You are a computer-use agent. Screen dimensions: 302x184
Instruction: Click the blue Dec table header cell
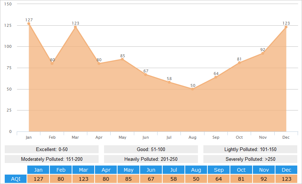286,170
